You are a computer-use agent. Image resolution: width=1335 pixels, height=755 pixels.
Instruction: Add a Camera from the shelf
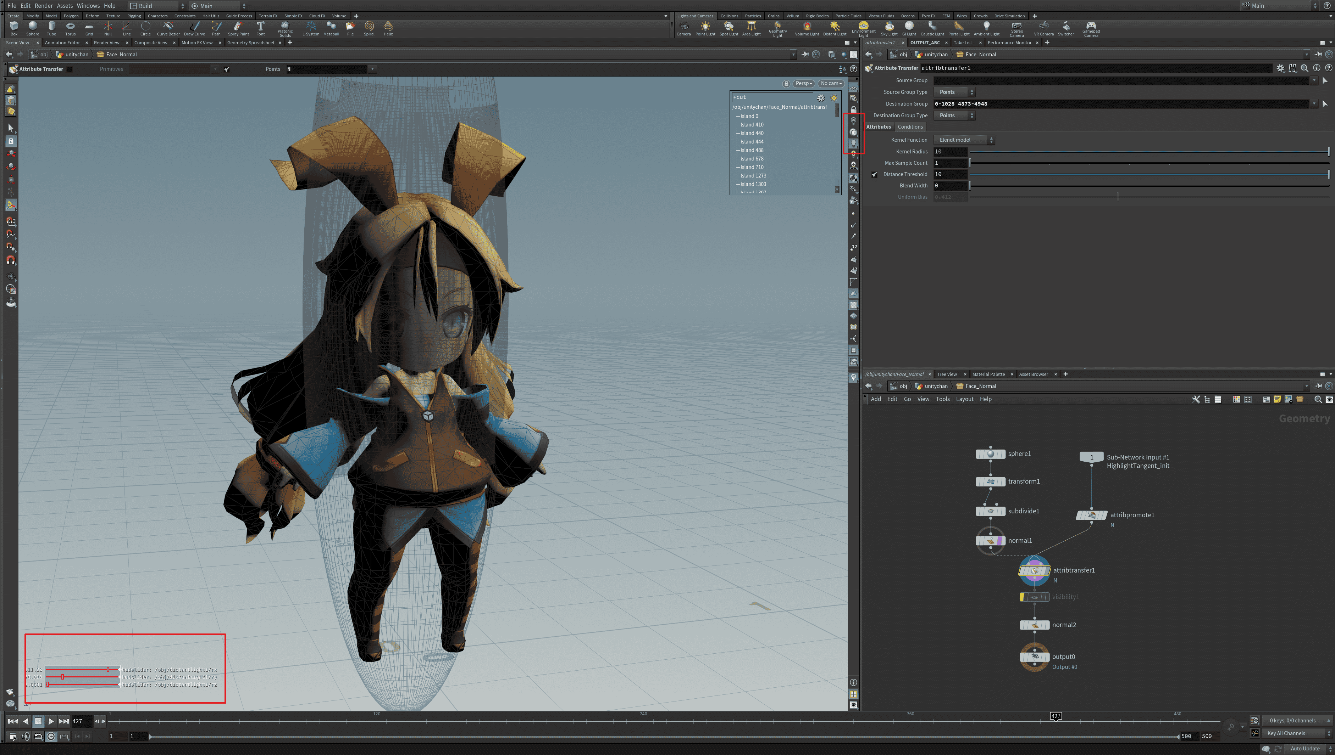683,28
